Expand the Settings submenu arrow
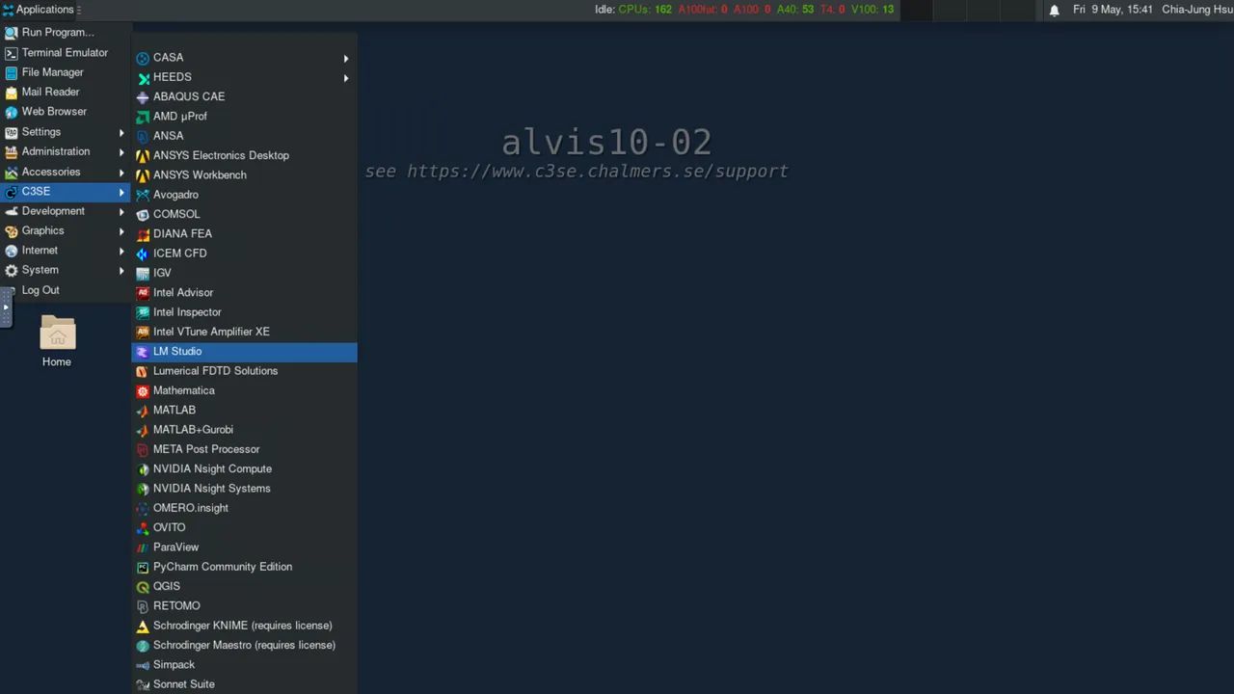Viewport: 1234px width, 694px height. point(121,132)
